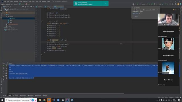The image size is (182, 102).
Task: Collapse the src folder node
Action: (5, 15)
